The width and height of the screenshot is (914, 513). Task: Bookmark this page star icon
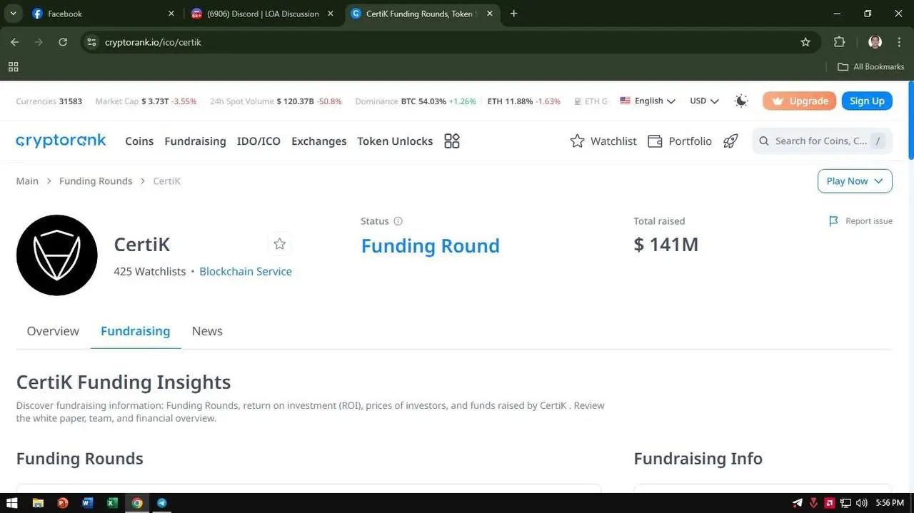point(805,42)
